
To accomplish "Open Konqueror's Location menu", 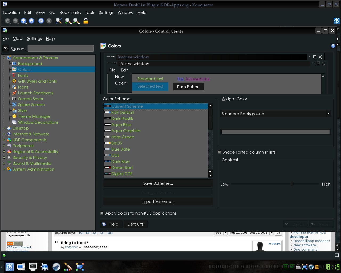I will (11, 13).
